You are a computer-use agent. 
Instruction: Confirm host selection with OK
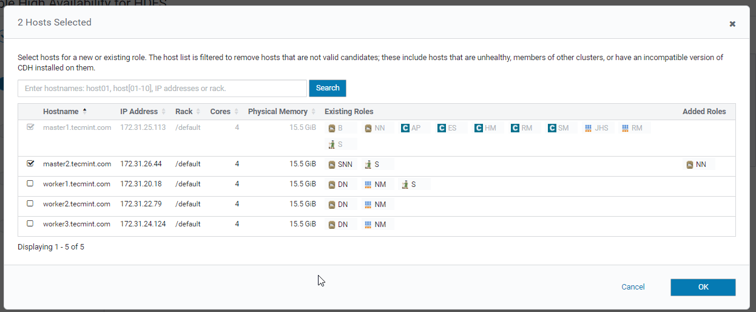(703, 287)
